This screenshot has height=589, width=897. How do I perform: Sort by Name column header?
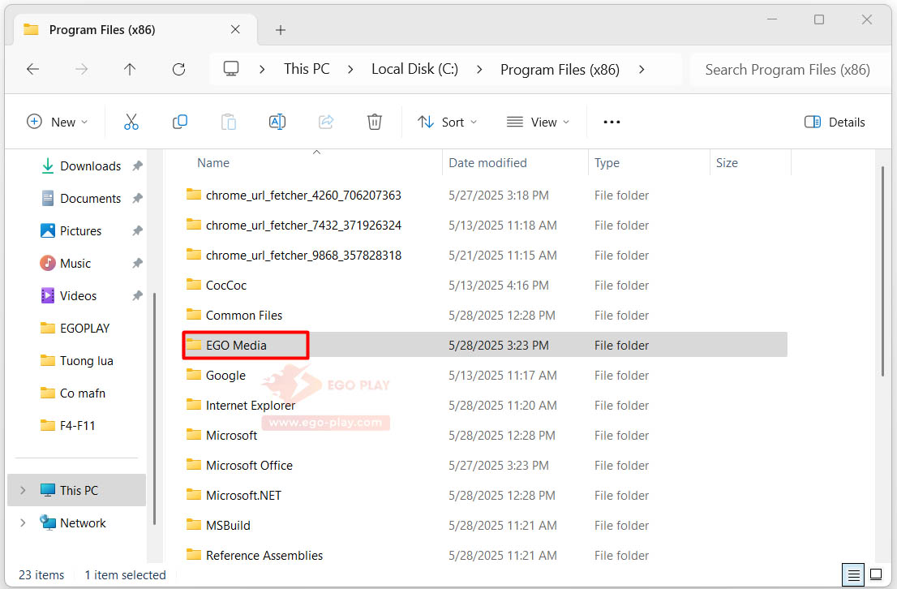click(x=213, y=163)
